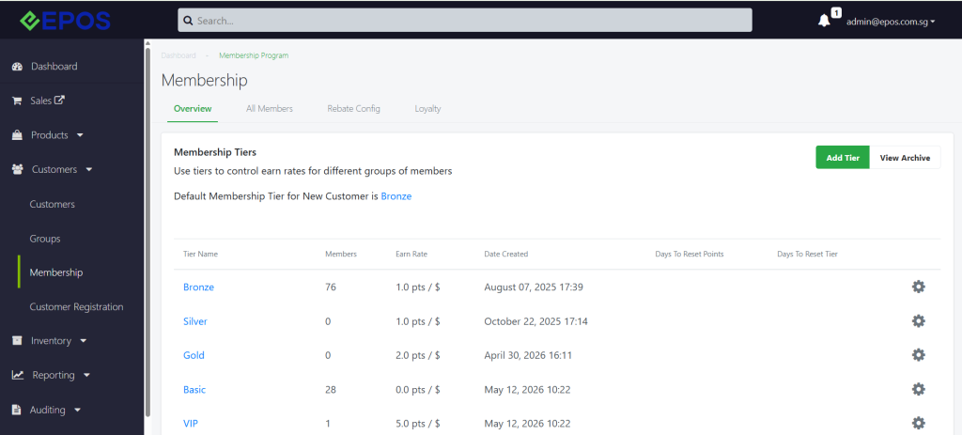Select Groups in the sidebar

[x=45, y=238]
